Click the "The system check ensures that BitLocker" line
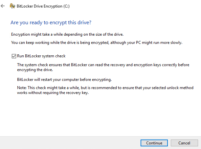This screenshot has width=201, height=149. coord(103,65)
